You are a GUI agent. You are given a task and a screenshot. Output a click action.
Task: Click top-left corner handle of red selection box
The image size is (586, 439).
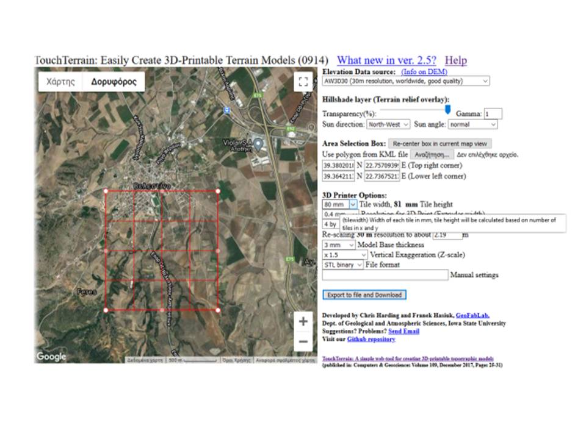click(x=106, y=191)
